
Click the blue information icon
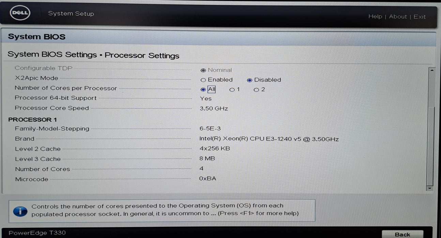(20, 211)
